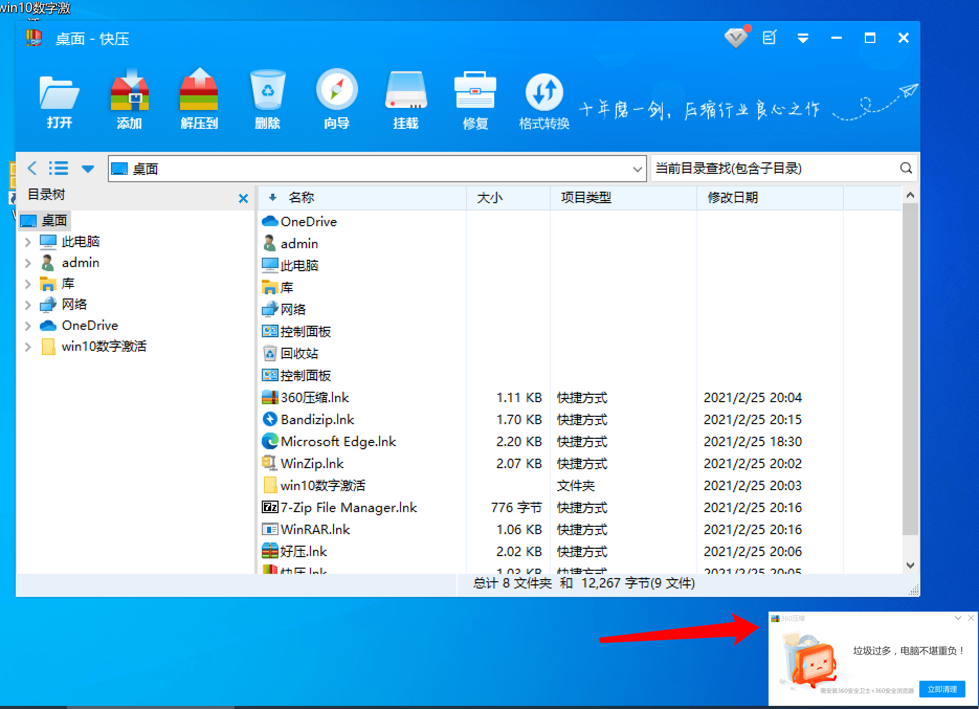The height and width of the screenshot is (709, 979).
Task: Select 库 in file list
Action: point(277,287)
